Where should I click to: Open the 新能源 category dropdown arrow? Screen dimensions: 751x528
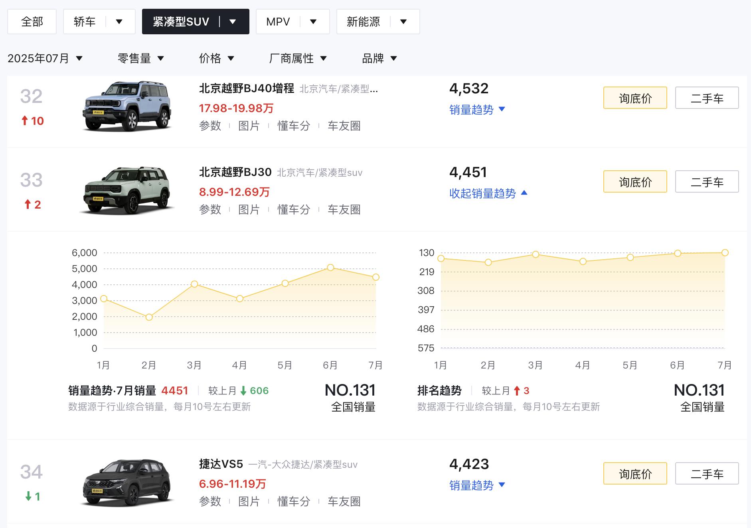tap(403, 22)
